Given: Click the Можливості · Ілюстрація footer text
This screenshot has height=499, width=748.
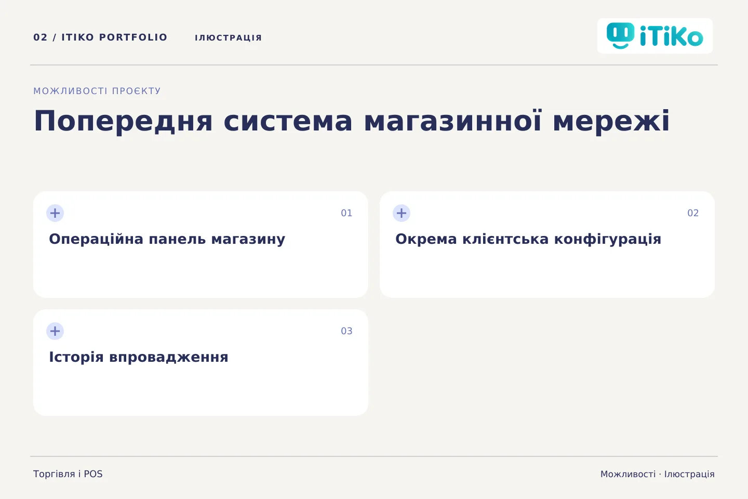Looking at the screenshot, I should tap(658, 474).
